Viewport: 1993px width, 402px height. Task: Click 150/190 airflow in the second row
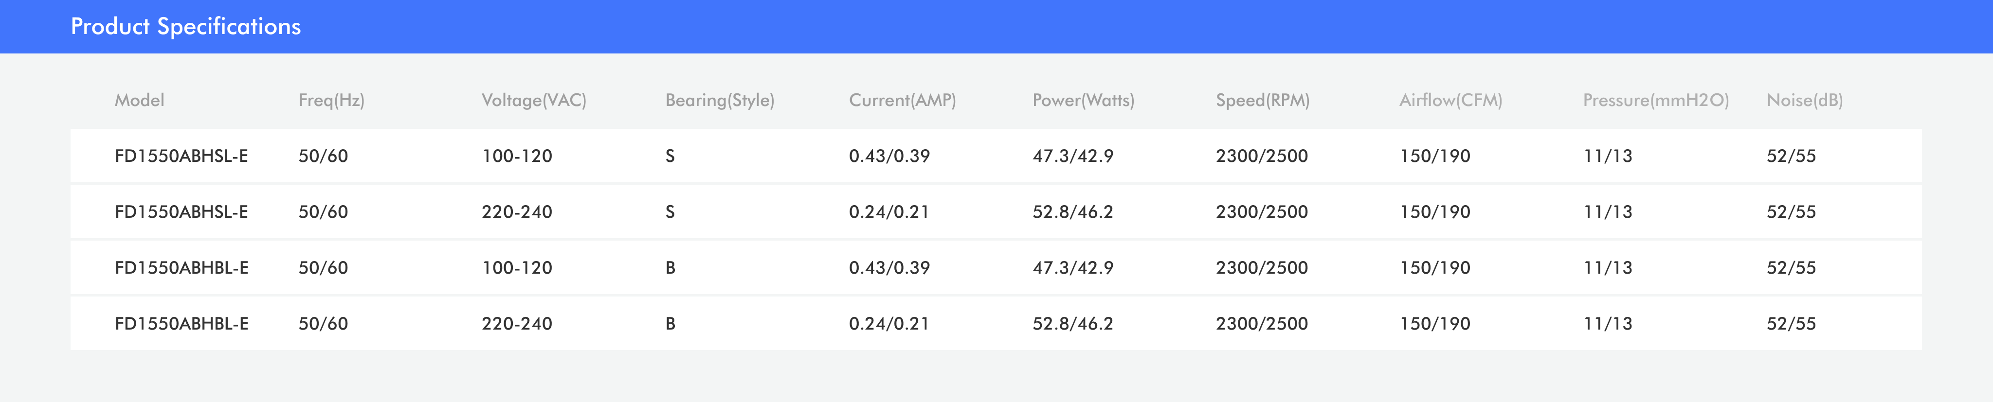[1434, 212]
